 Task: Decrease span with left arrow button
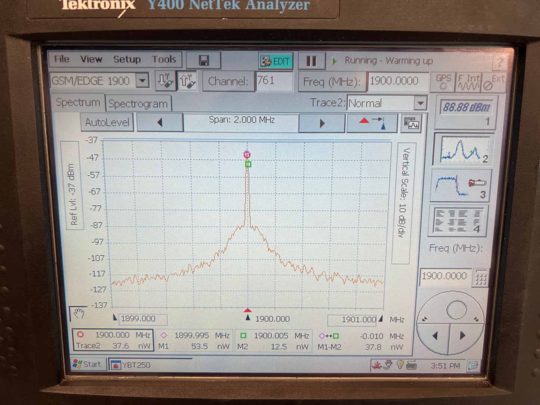(x=160, y=123)
